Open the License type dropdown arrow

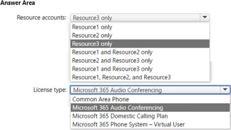coord(225,90)
